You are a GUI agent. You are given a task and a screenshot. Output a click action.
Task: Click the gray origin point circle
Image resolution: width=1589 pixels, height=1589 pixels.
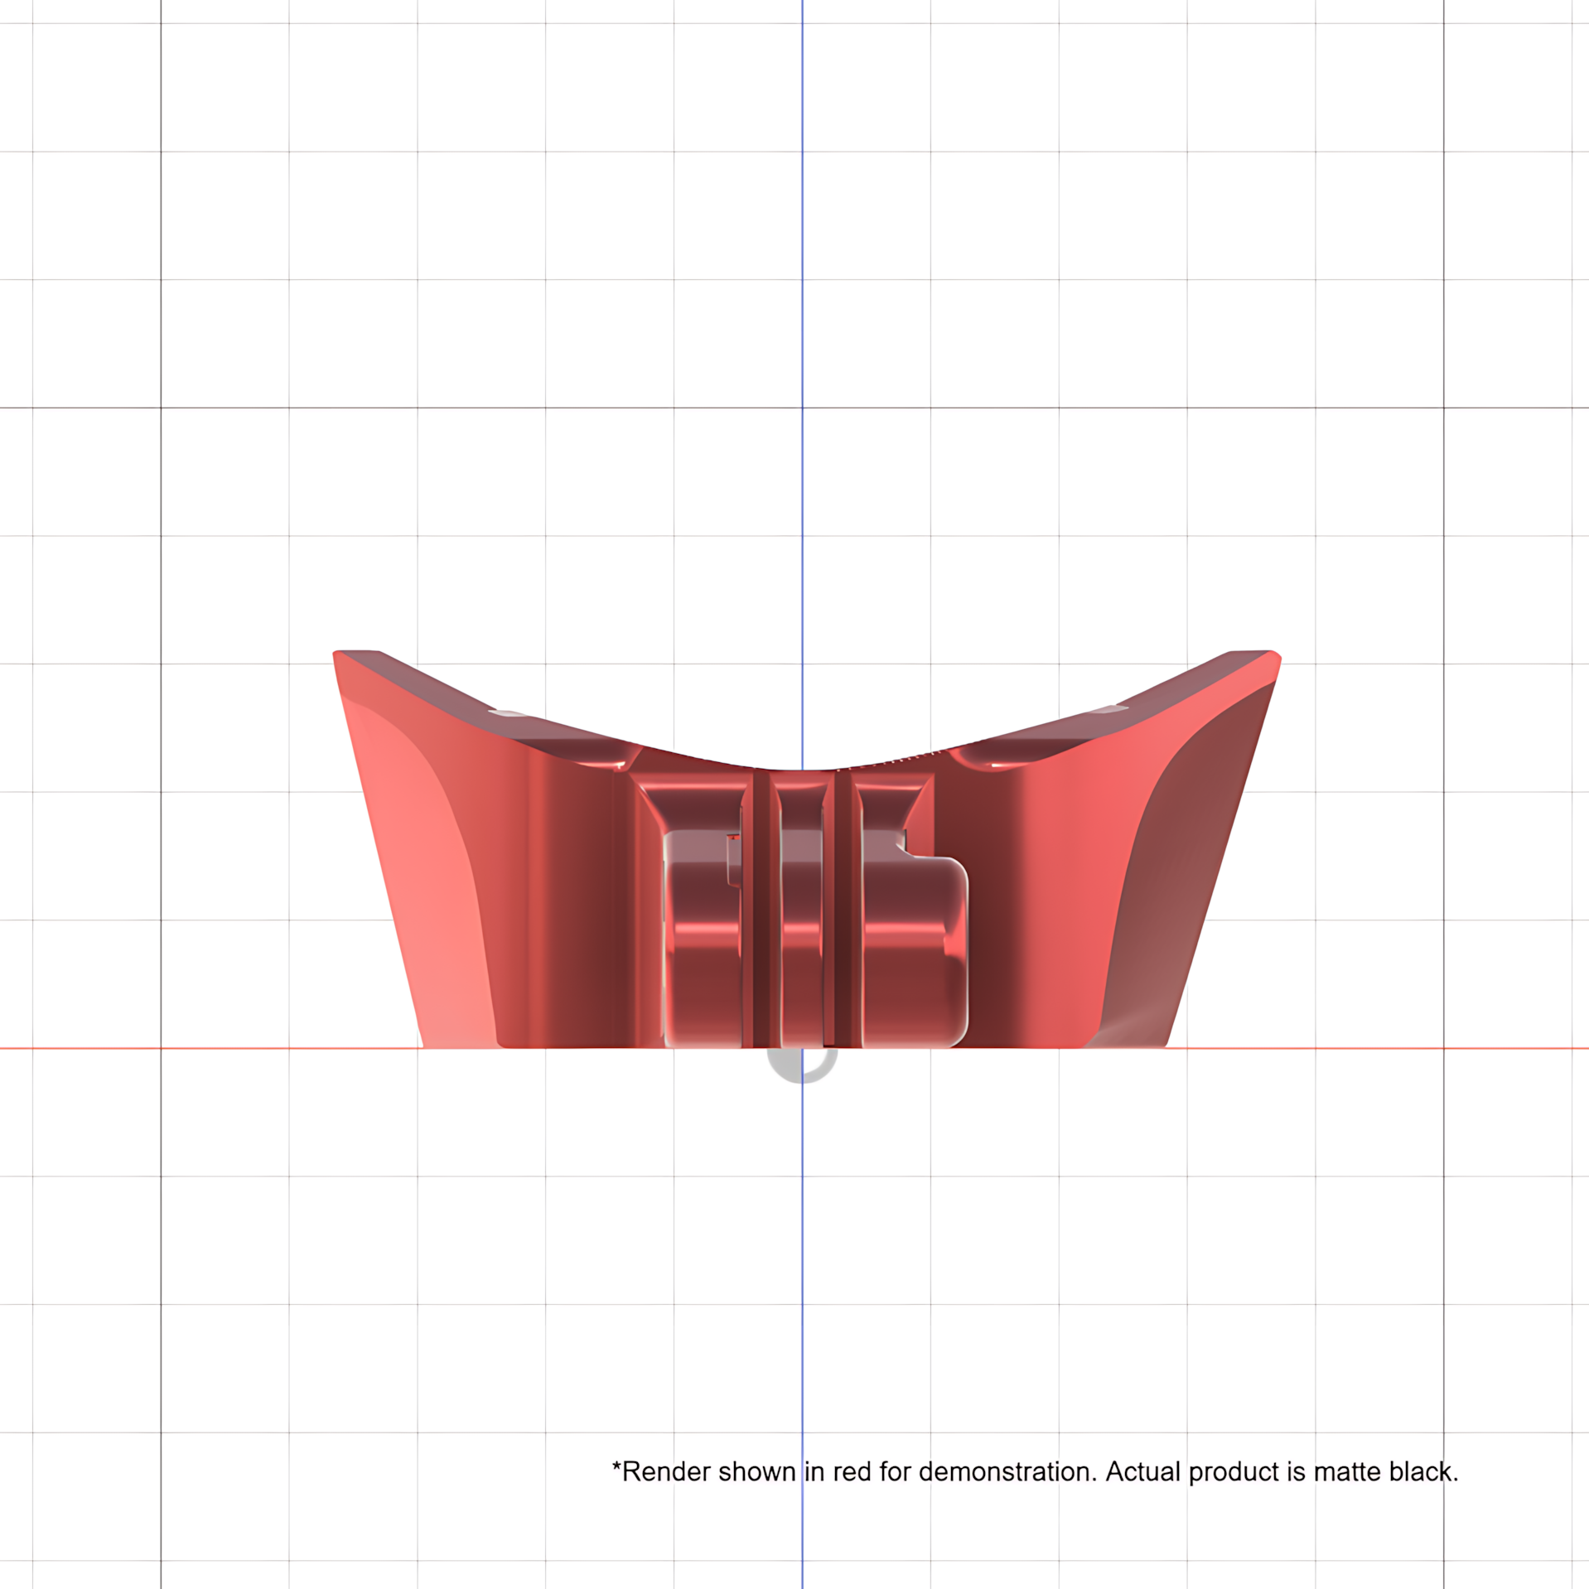point(801,1065)
